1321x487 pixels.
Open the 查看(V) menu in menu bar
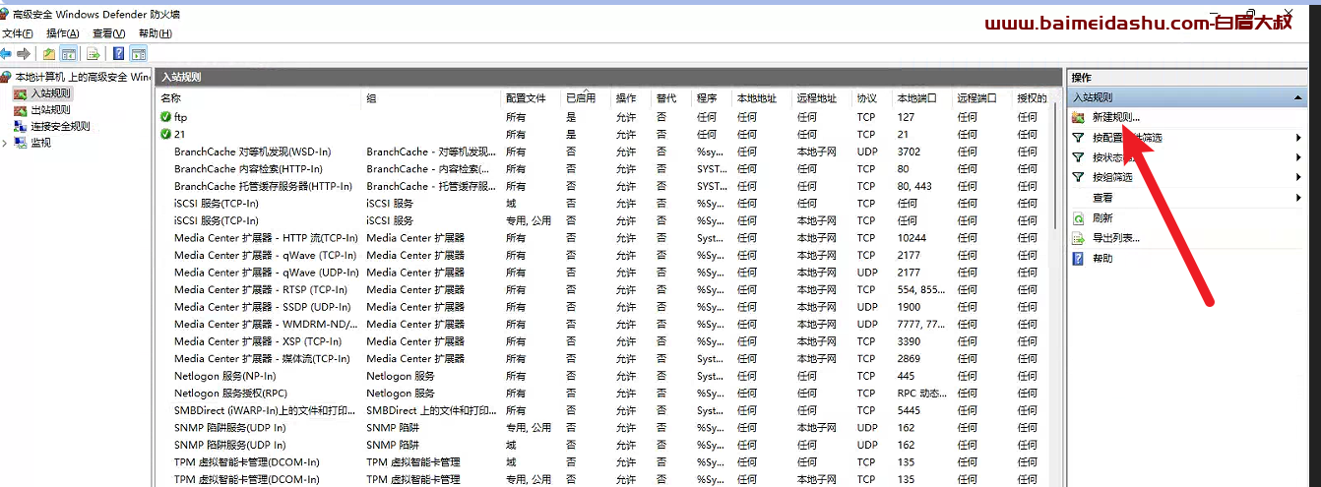[x=108, y=33]
